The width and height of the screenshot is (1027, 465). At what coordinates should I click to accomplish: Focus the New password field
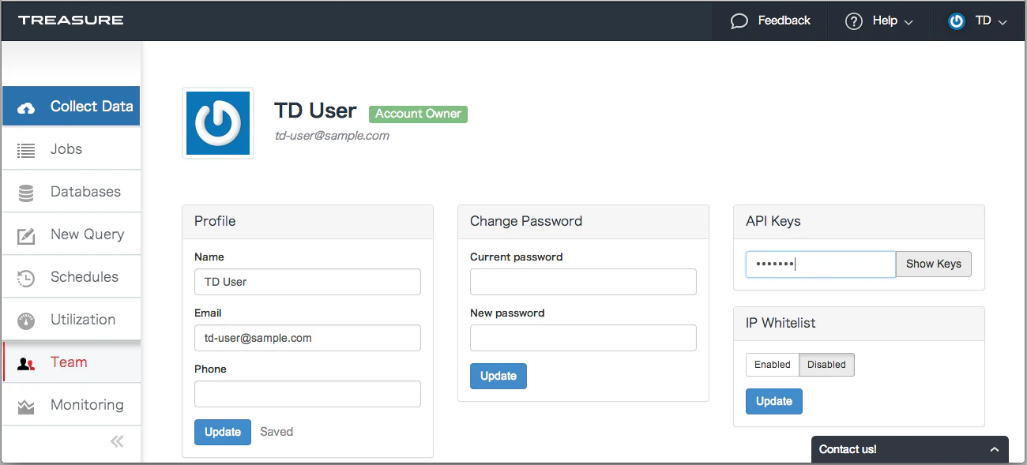[583, 338]
